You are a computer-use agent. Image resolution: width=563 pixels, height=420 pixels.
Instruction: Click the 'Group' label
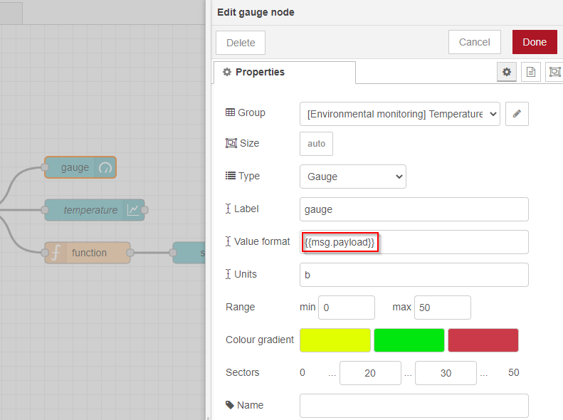coord(251,112)
